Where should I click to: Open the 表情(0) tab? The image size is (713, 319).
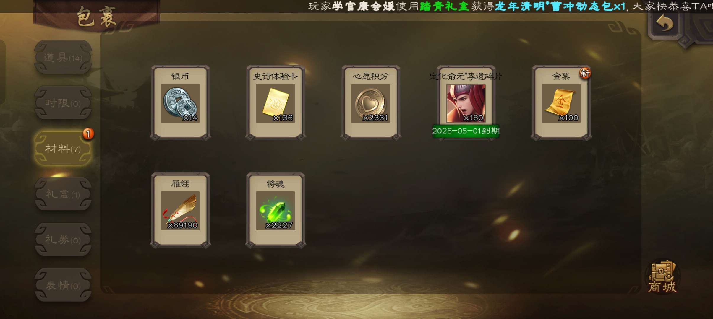pos(63,285)
